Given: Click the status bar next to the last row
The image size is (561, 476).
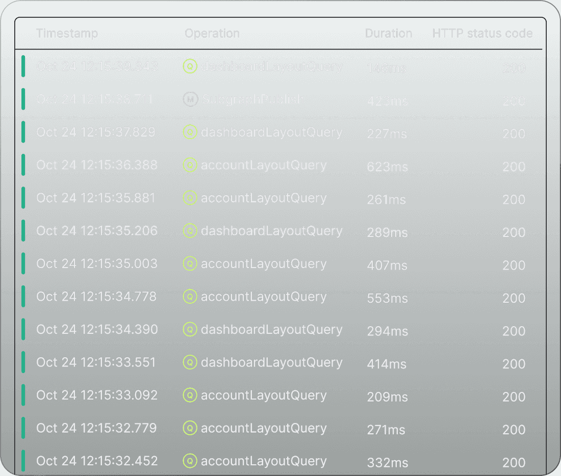Looking at the screenshot, I should click(23, 461).
